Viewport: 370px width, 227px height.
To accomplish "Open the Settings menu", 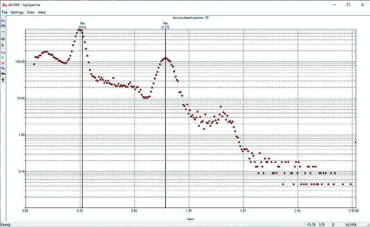I will click(x=17, y=12).
